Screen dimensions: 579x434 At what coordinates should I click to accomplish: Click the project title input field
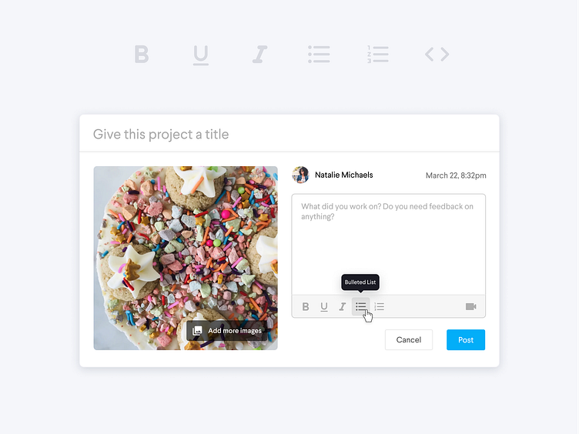point(289,134)
